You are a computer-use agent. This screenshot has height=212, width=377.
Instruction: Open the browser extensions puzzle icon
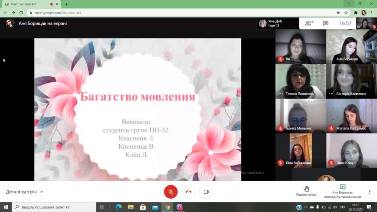tap(355, 13)
